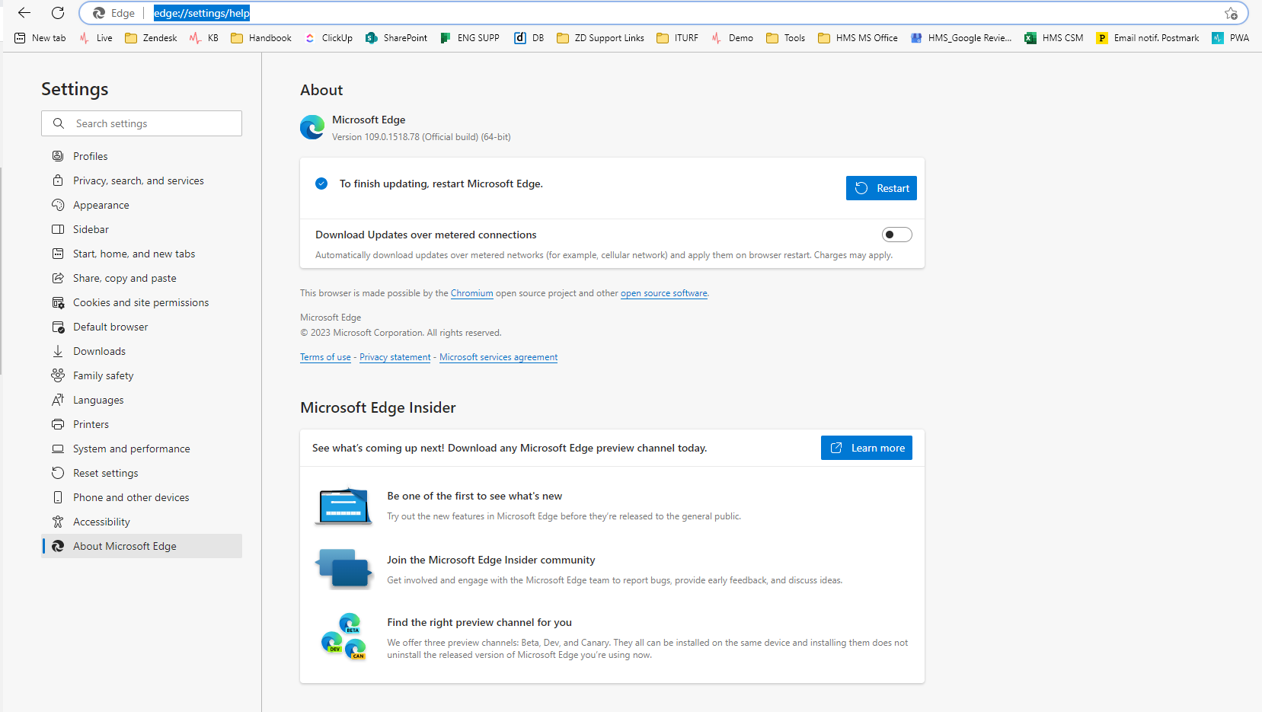Open the KB bookmark

point(204,38)
